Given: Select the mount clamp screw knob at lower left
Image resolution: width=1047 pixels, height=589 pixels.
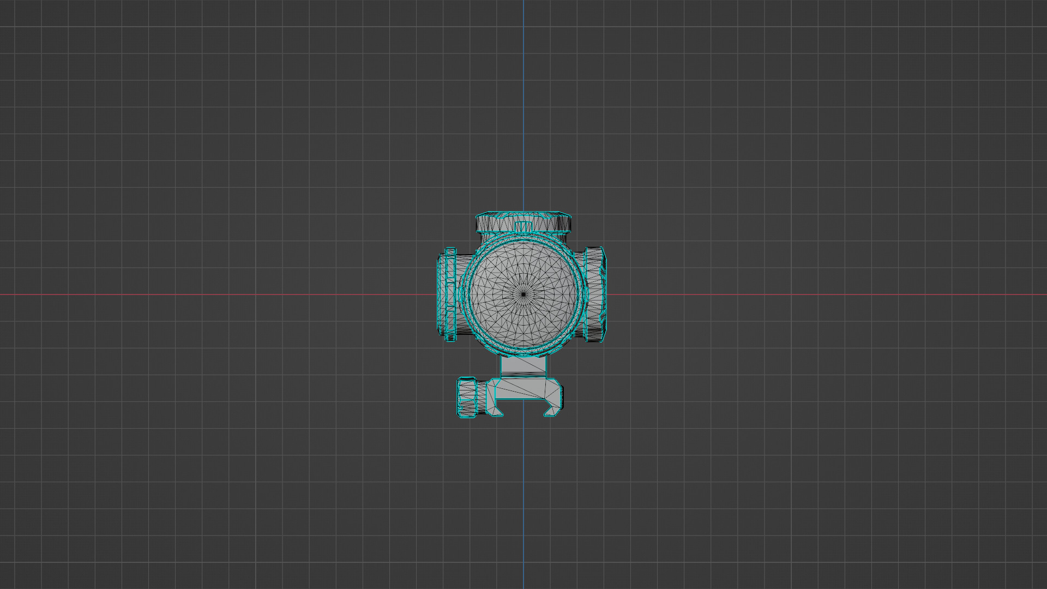Looking at the screenshot, I should click(x=468, y=397).
